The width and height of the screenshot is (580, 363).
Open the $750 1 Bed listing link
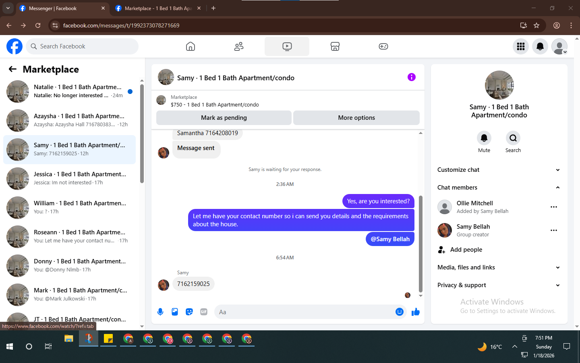tap(215, 104)
